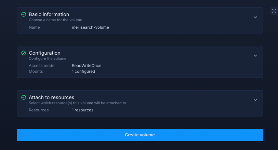Click the Attach to resources checkmark icon

[x=24, y=97]
